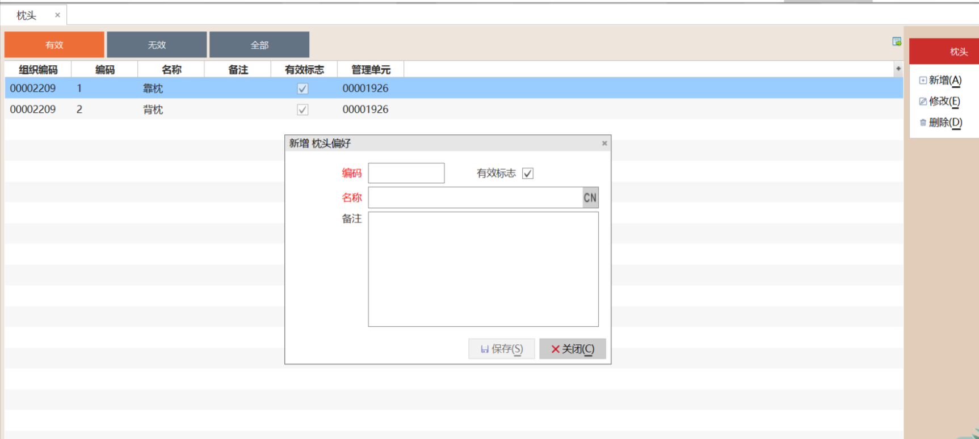The width and height of the screenshot is (979, 439).
Task: Switch to the 无效 filter tab
Action: pyautogui.click(x=157, y=45)
